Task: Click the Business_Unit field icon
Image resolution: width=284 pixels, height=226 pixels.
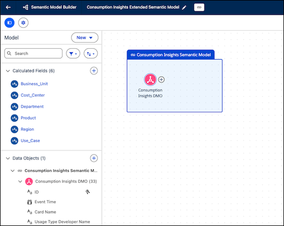Action: (x=14, y=84)
